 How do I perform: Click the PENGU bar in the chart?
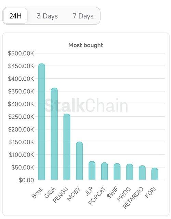pos(67,147)
